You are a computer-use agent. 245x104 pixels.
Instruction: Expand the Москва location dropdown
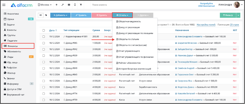coord(45,5)
